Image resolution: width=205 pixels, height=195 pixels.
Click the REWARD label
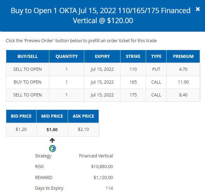coord(44,177)
